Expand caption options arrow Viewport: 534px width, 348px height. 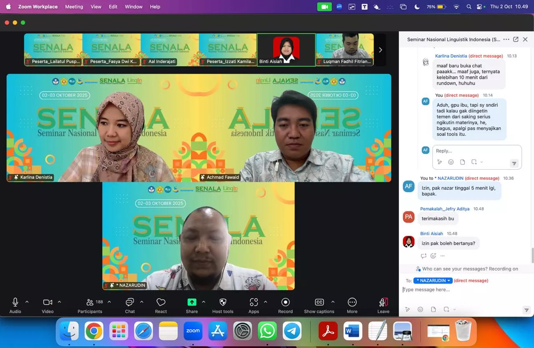pyautogui.click(x=333, y=302)
